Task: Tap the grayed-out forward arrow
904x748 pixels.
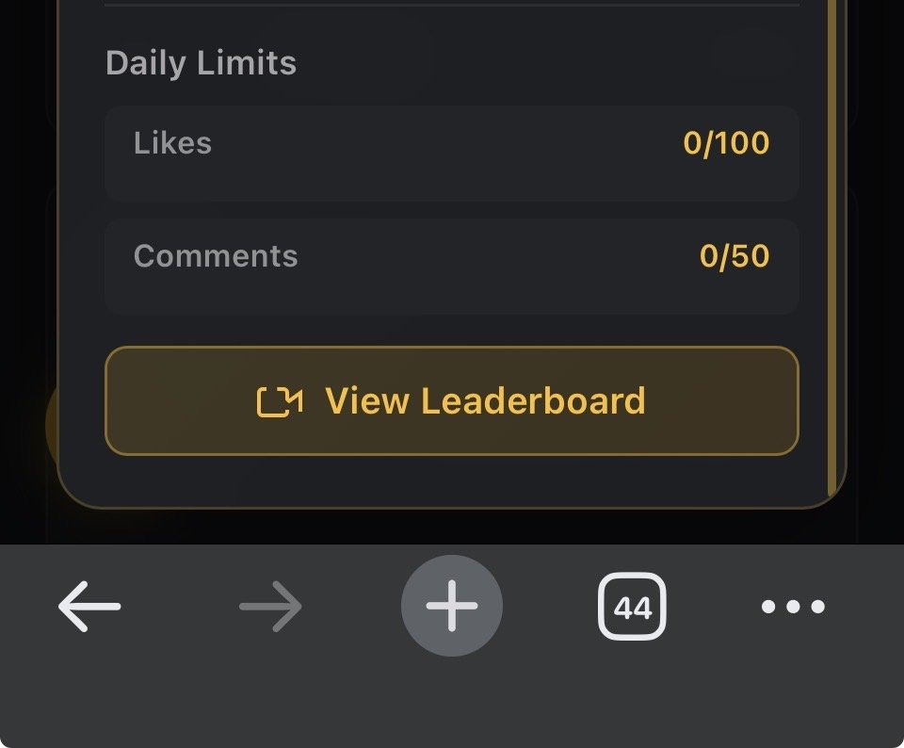Action: 270,606
